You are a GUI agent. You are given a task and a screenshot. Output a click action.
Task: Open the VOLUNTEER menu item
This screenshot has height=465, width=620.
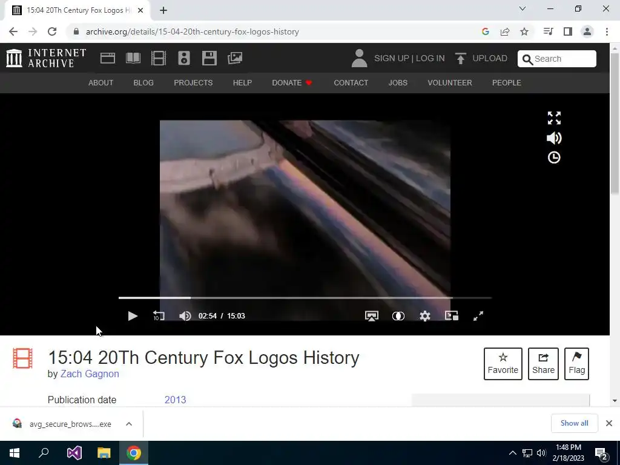[x=450, y=82]
